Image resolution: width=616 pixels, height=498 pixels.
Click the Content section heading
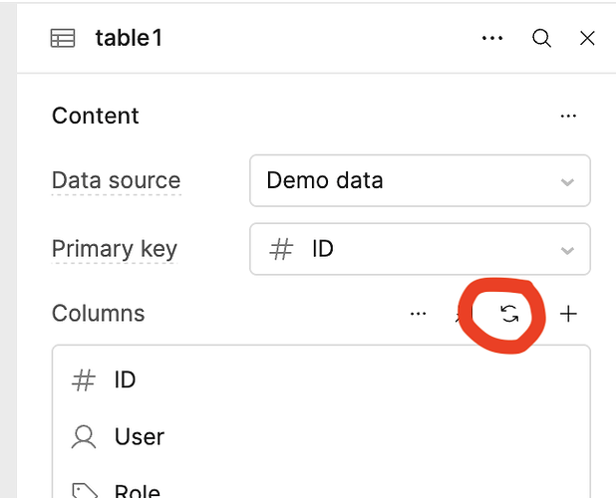pos(96,116)
